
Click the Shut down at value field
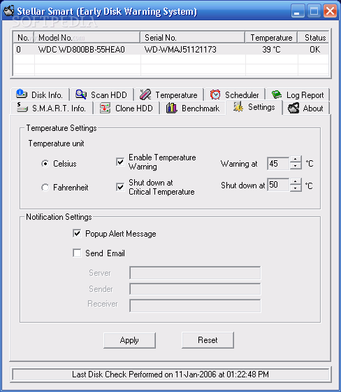point(278,185)
